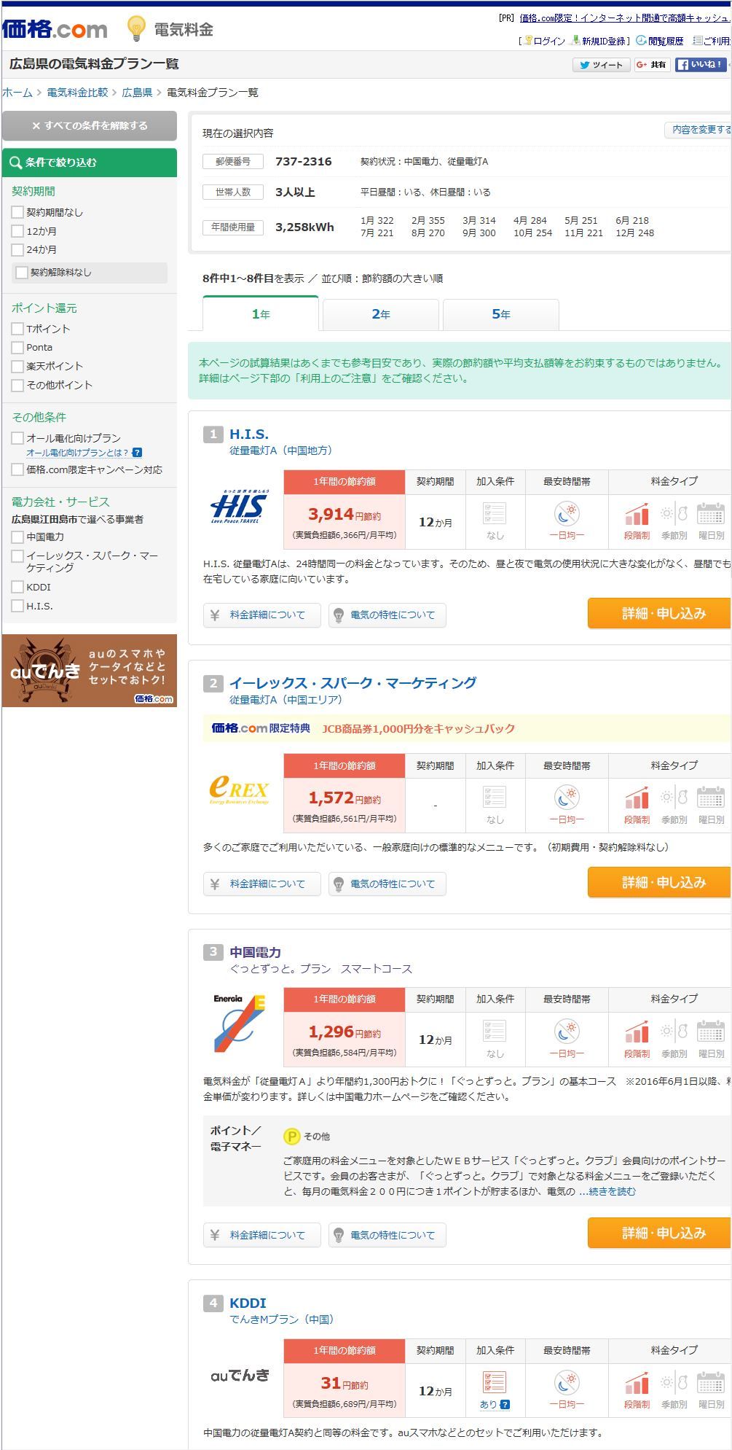
Task: Open イーレックス・スパーク・マーケティング title link
Action: pyautogui.click(x=353, y=683)
